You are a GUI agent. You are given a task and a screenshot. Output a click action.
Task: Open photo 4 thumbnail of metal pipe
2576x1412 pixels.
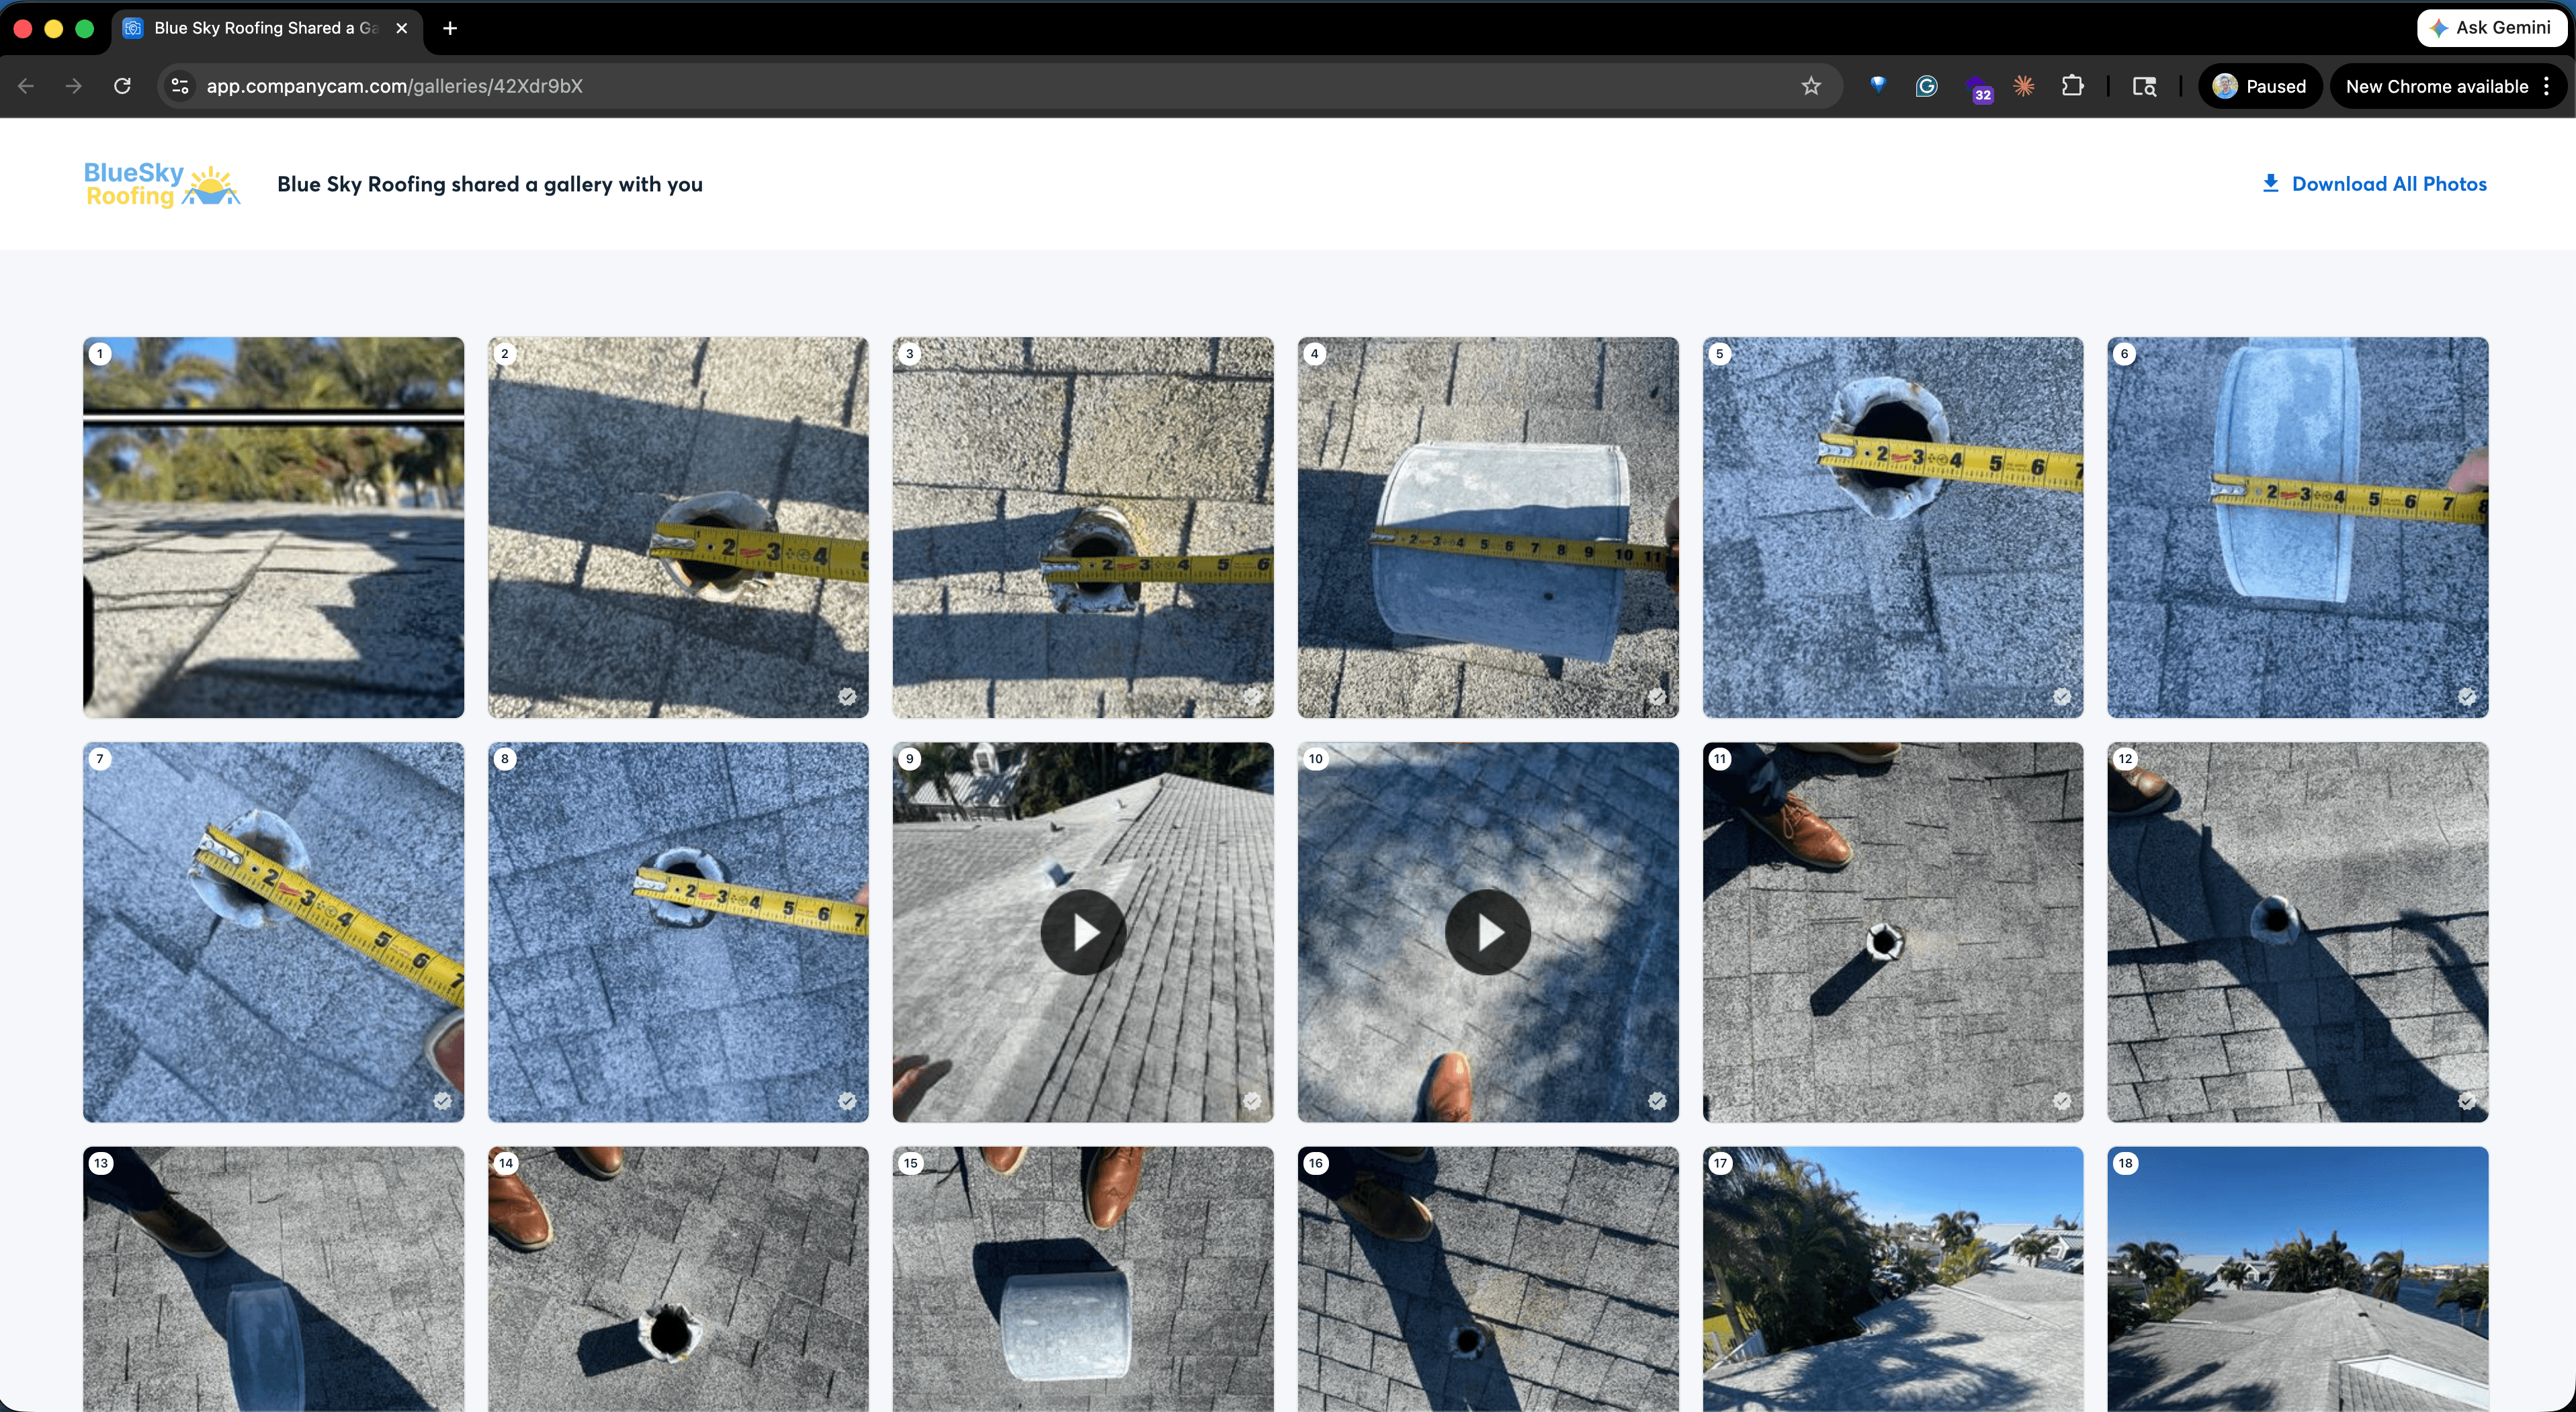[x=1487, y=527]
